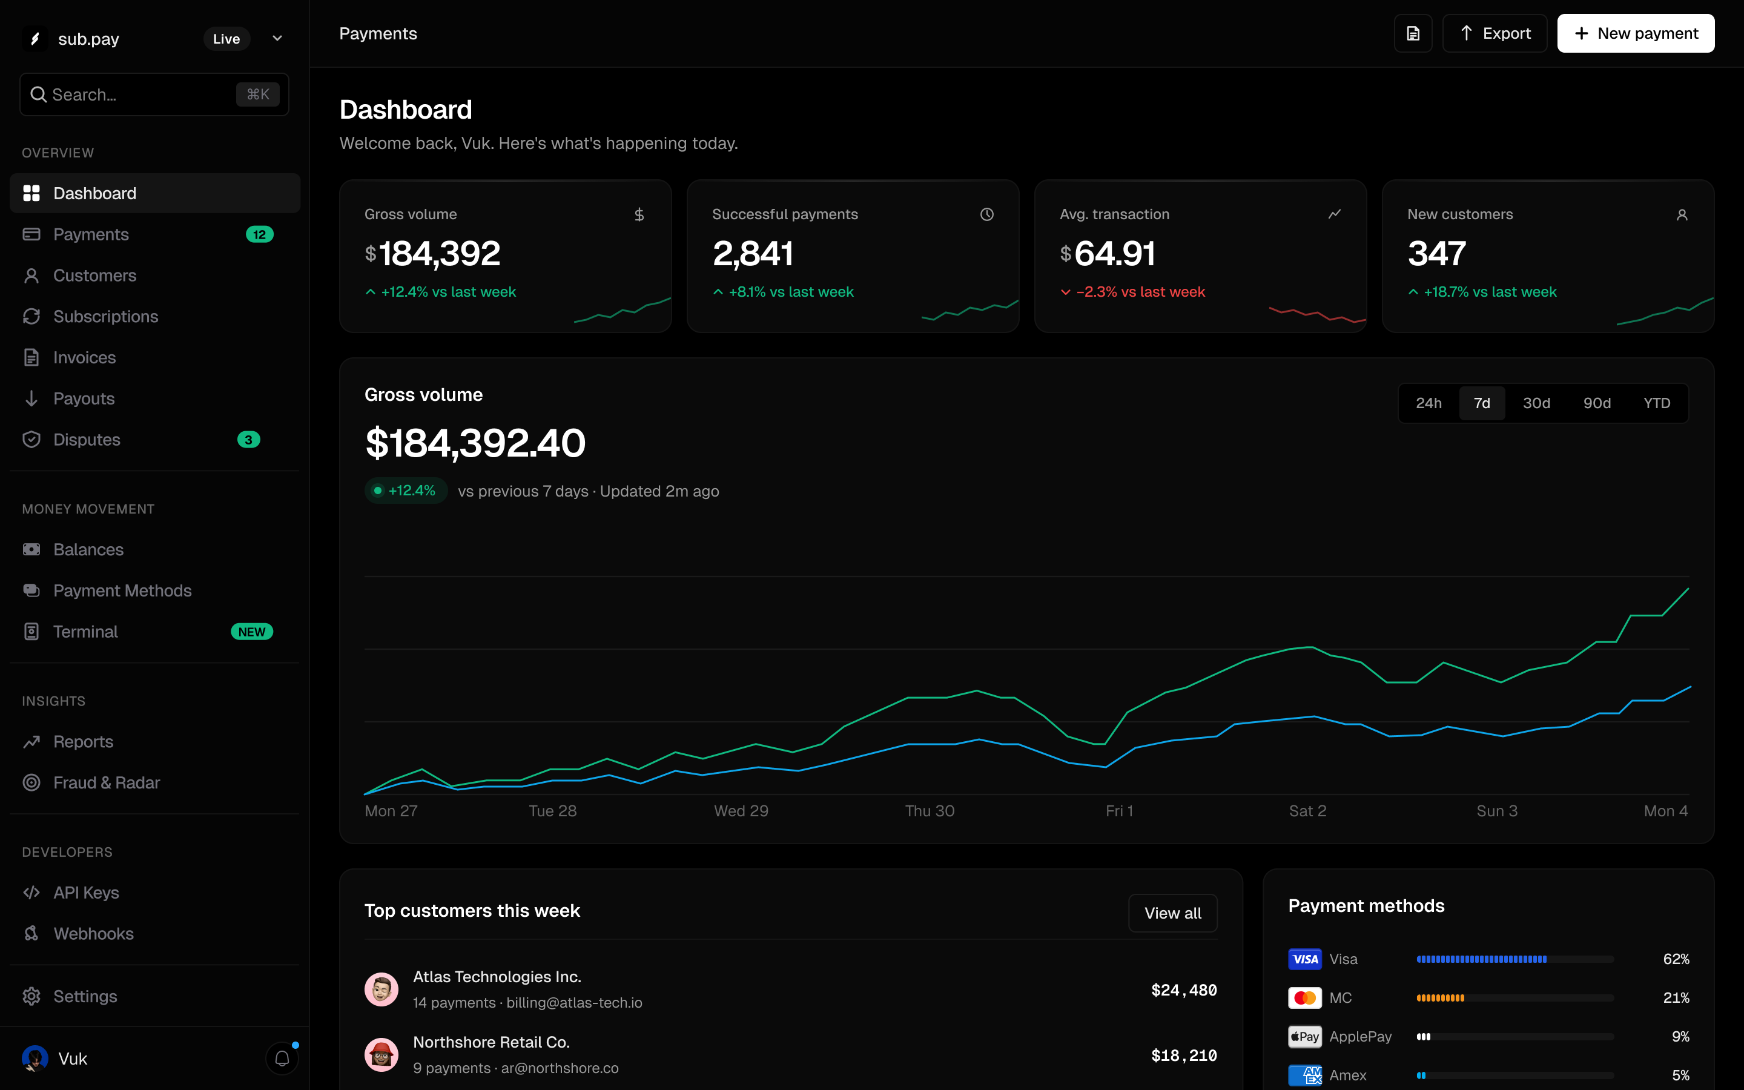Click the Disputes shield icon
1744x1090 pixels.
(x=31, y=440)
